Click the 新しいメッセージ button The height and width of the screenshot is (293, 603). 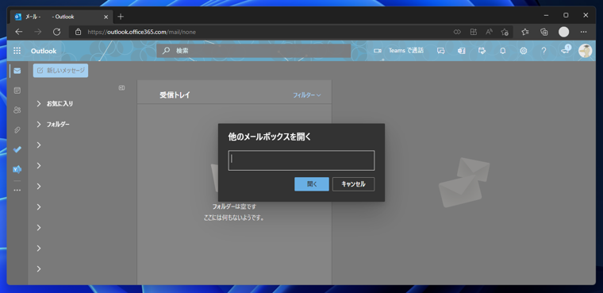[60, 71]
